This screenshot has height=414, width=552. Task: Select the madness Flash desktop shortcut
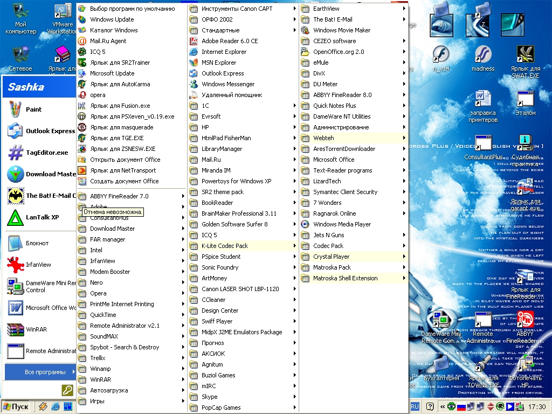click(483, 59)
